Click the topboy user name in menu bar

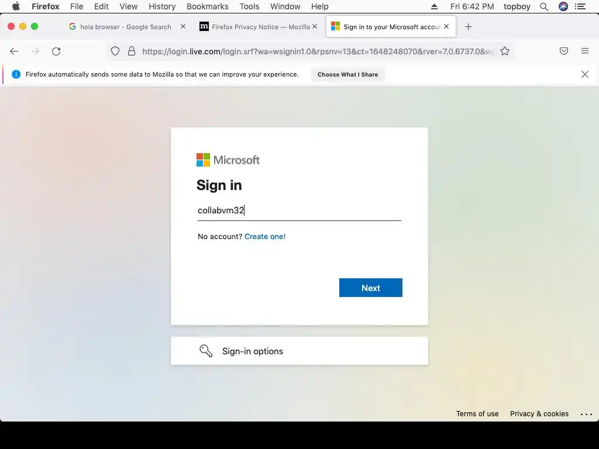[517, 6]
